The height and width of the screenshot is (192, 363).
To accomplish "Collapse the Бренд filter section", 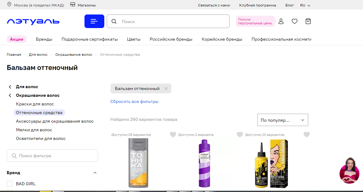I will [x=95, y=173].
